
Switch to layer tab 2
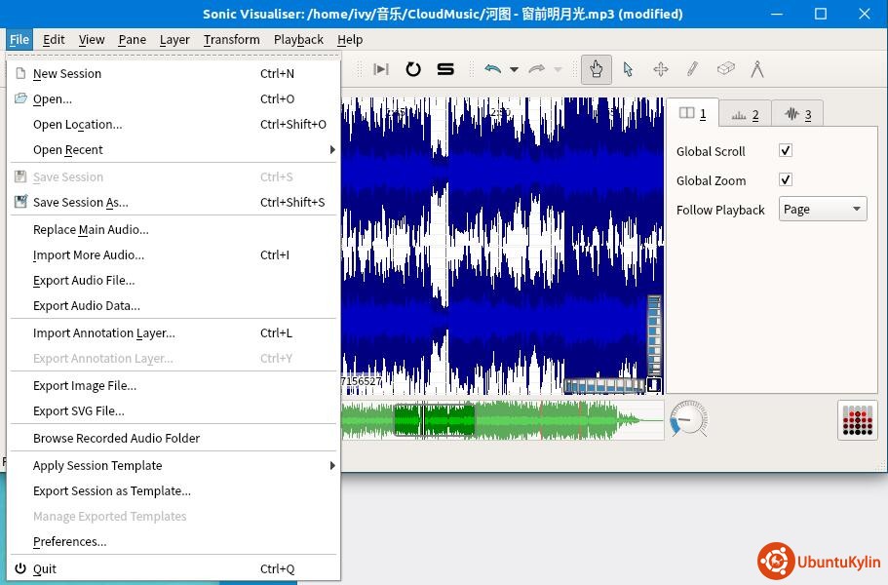(745, 114)
